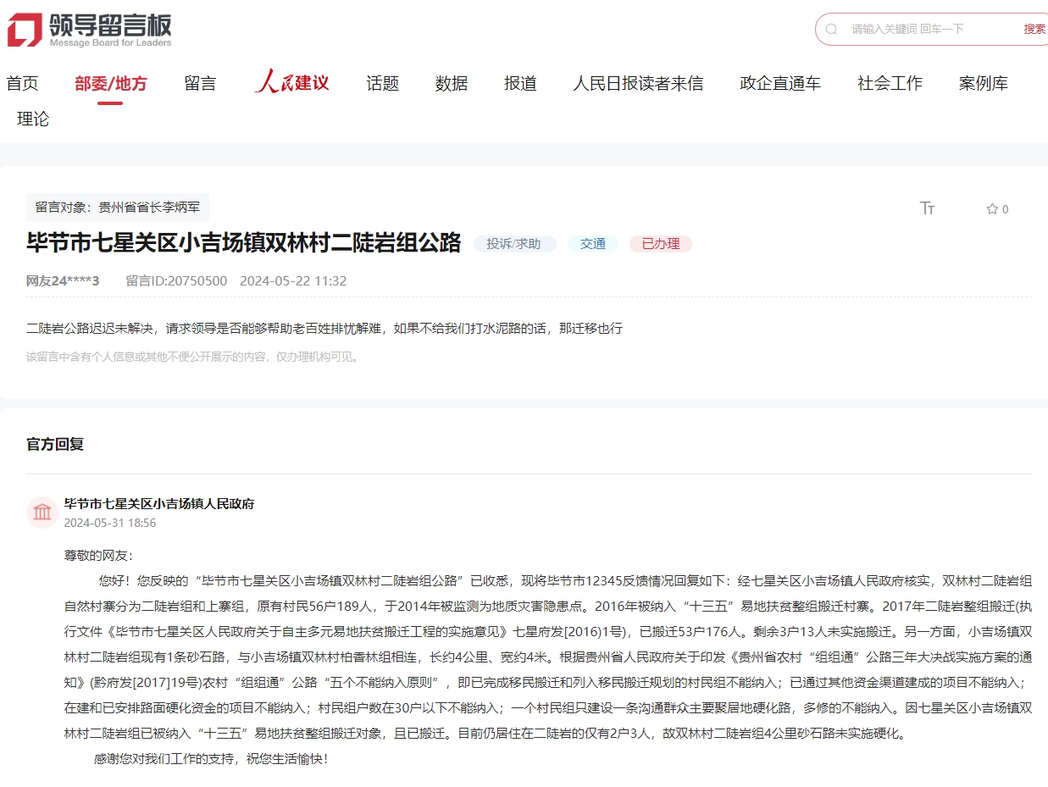Open the 数据 section
This screenshot has width=1048, height=787.
[x=451, y=82]
